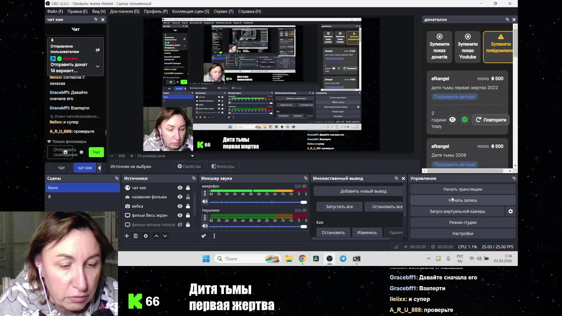This screenshot has height=316, width=562.
Task: Toggle eye icon on first afkangel donation
Action: tap(452, 119)
